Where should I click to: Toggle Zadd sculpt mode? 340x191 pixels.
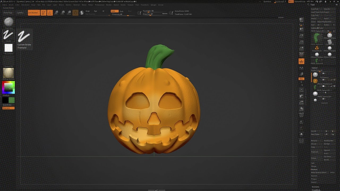pyautogui.click(x=114, y=11)
